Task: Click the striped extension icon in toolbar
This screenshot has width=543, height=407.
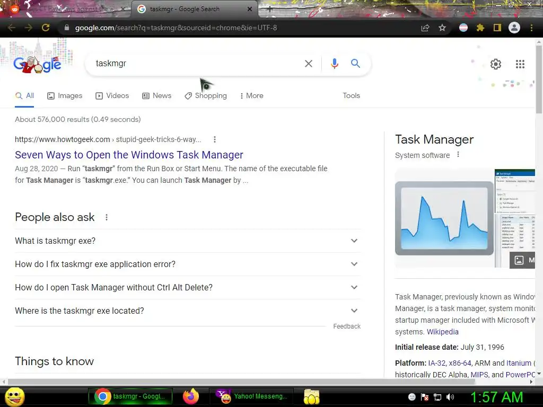Action: [x=463, y=28]
